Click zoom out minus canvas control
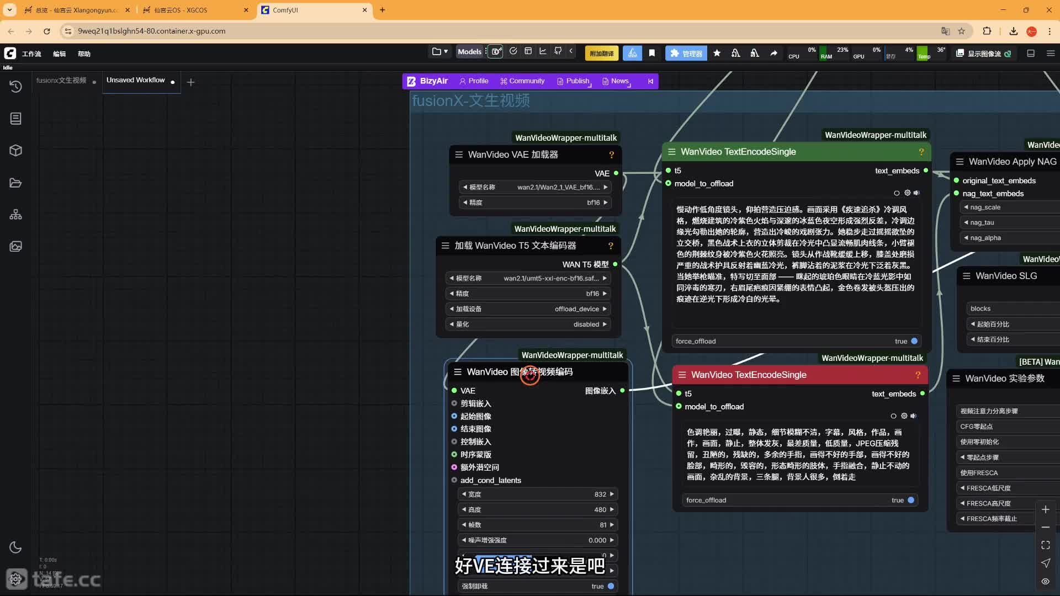Viewport: 1060px width, 596px height. pyautogui.click(x=1045, y=527)
